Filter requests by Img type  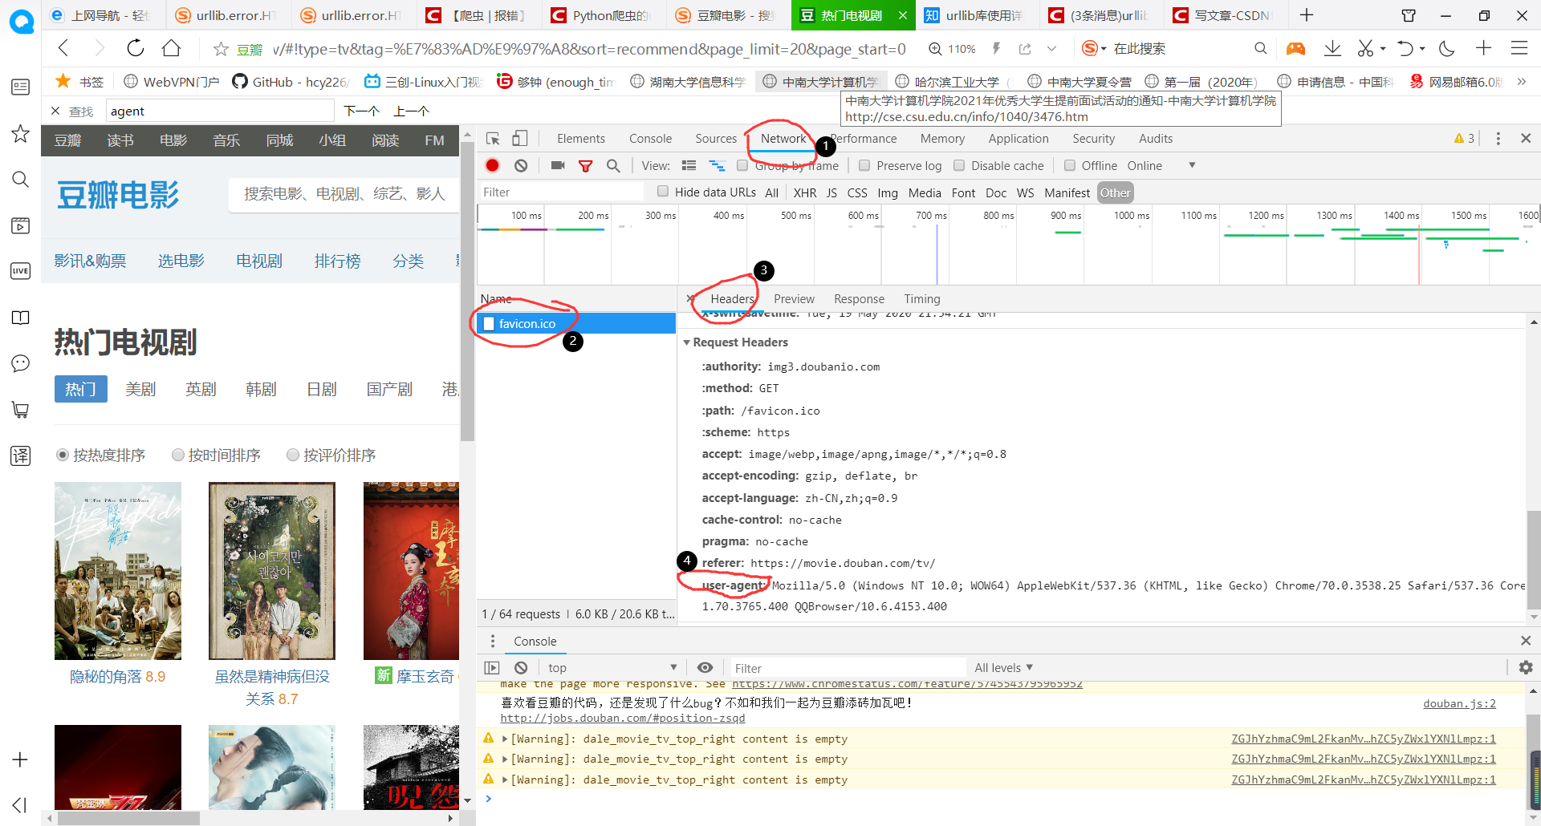tap(887, 192)
